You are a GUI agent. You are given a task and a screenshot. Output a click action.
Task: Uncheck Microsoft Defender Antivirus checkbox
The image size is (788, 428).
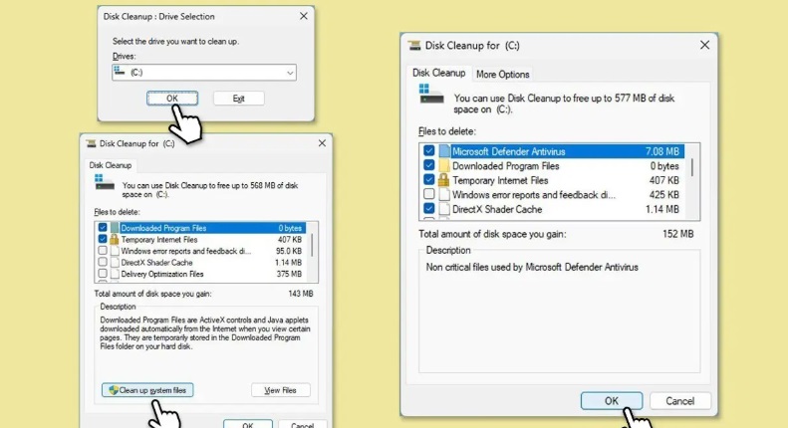[x=428, y=150]
